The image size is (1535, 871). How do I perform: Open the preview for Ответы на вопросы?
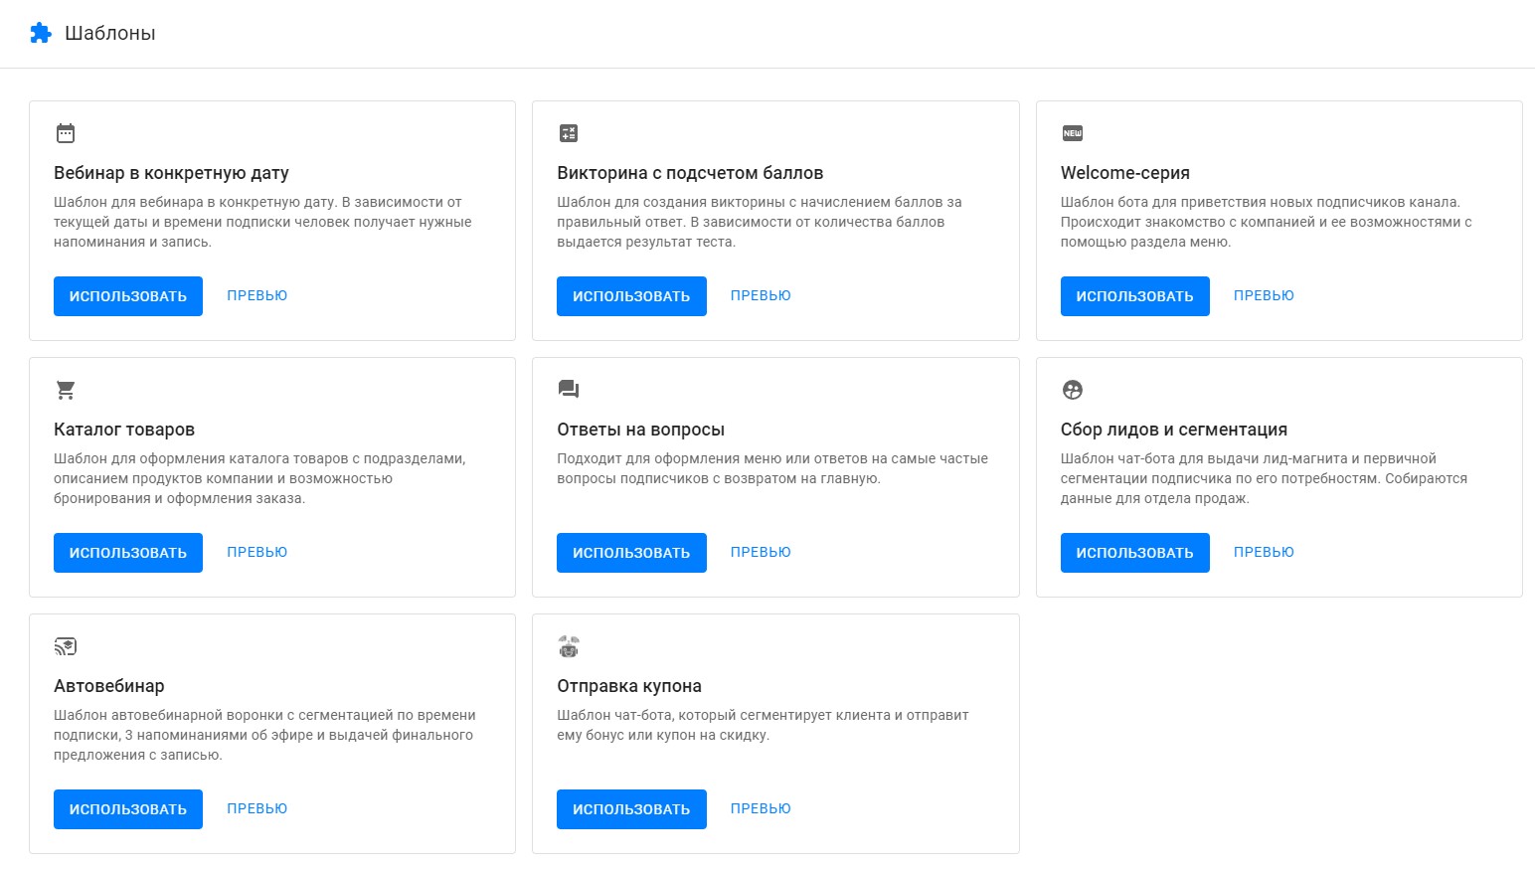(761, 552)
